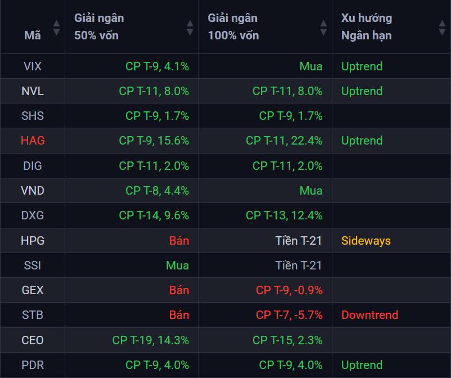Select the red HAG ticker symbol

[33, 141]
